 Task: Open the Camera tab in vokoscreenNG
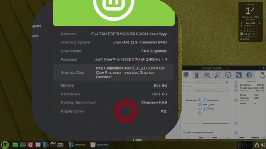pos(197,75)
